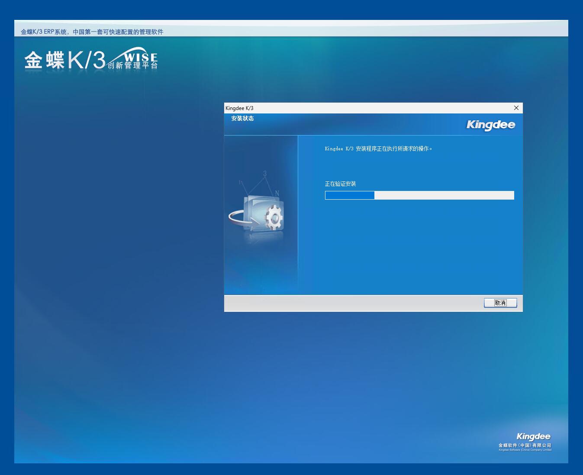Viewport: 583px width, 475px height.
Task: Click the 金蝶K/3 WISE logo top left
Action: [x=91, y=59]
